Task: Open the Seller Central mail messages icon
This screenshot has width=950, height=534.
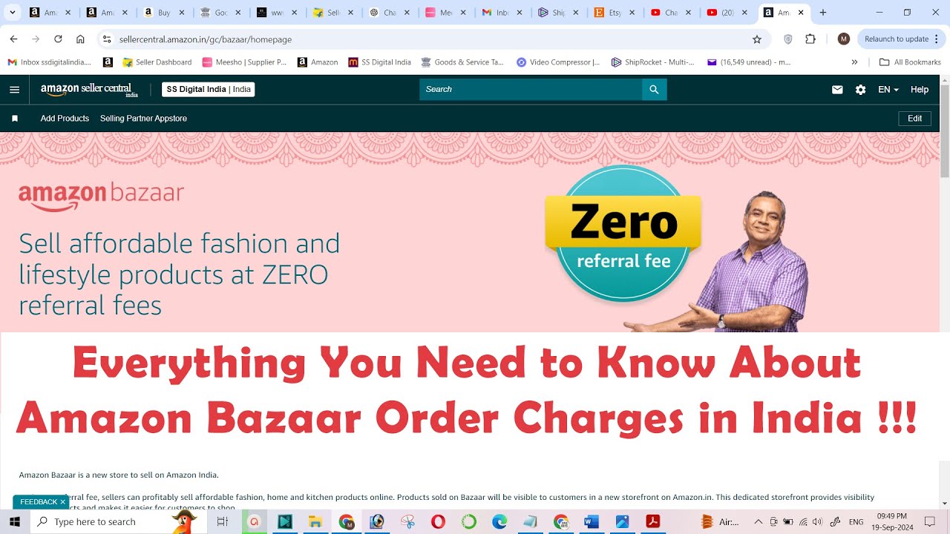Action: (x=837, y=90)
